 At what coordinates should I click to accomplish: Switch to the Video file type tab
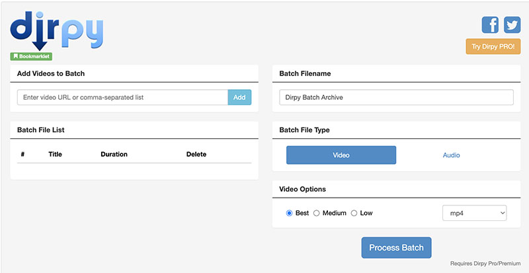[341, 155]
